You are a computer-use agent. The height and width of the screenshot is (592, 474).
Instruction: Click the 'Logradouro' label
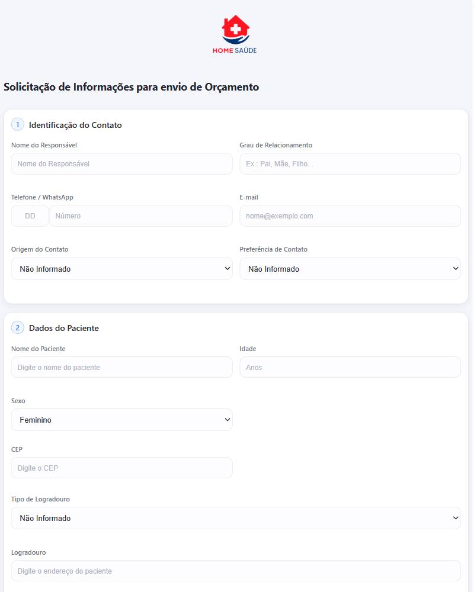[x=28, y=552]
